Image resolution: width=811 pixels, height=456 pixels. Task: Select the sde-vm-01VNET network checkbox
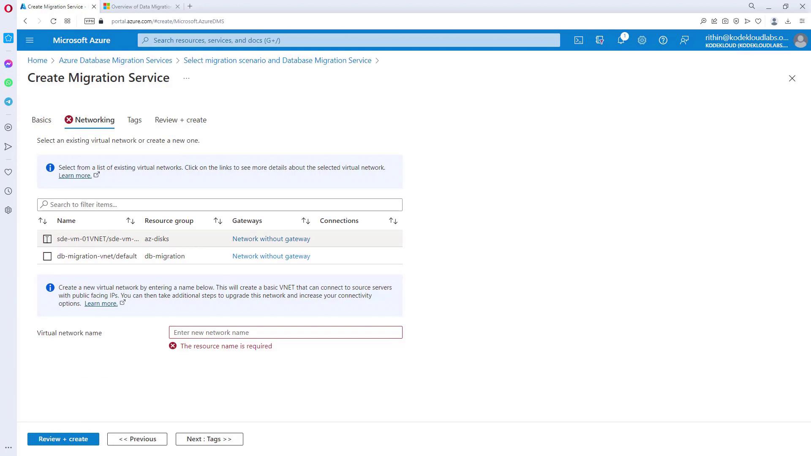[47, 239]
